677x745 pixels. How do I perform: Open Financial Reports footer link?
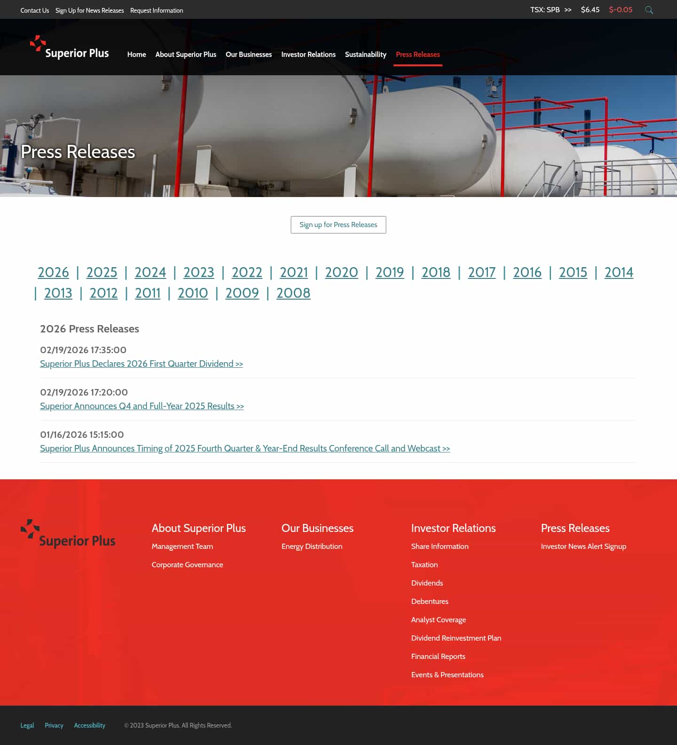pos(439,657)
